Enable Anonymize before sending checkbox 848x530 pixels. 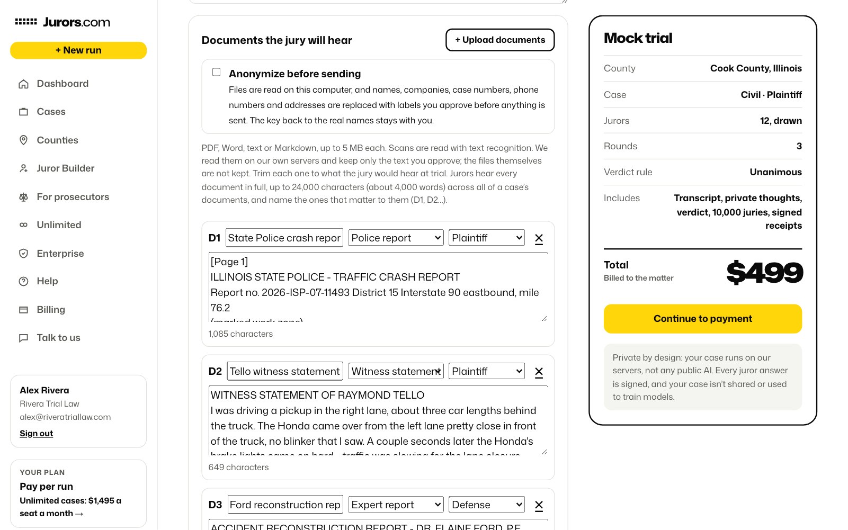click(x=216, y=72)
